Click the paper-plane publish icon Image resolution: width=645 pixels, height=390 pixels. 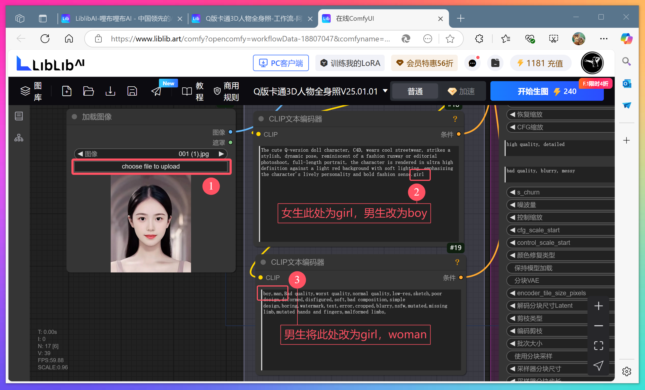[x=156, y=91]
